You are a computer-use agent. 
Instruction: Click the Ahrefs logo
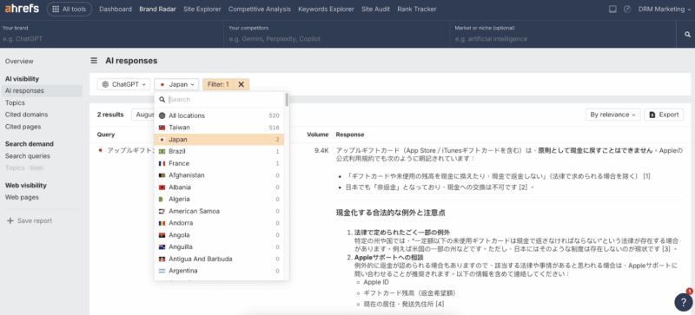pyautogui.click(x=22, y=9)
